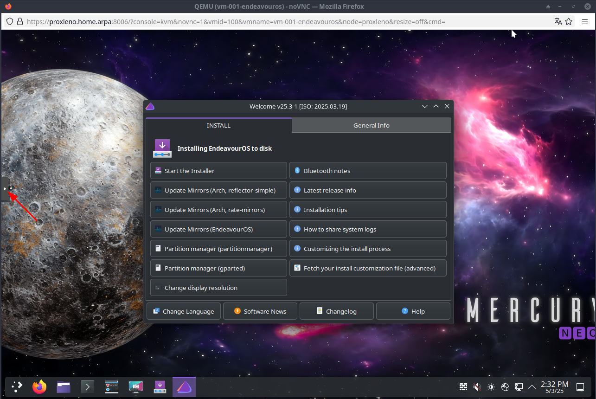
Task: Open the file manager in the taskbar
Action: coord(64,386)
